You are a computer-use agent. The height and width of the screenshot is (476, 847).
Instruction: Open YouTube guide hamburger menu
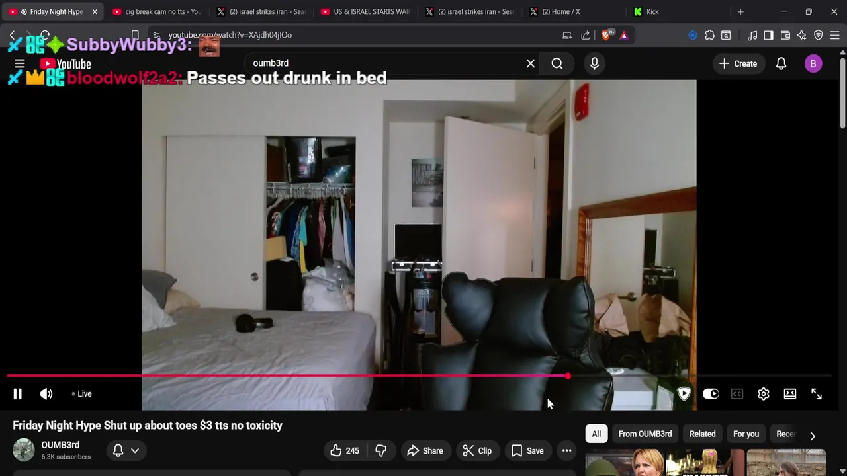(20, 64)
